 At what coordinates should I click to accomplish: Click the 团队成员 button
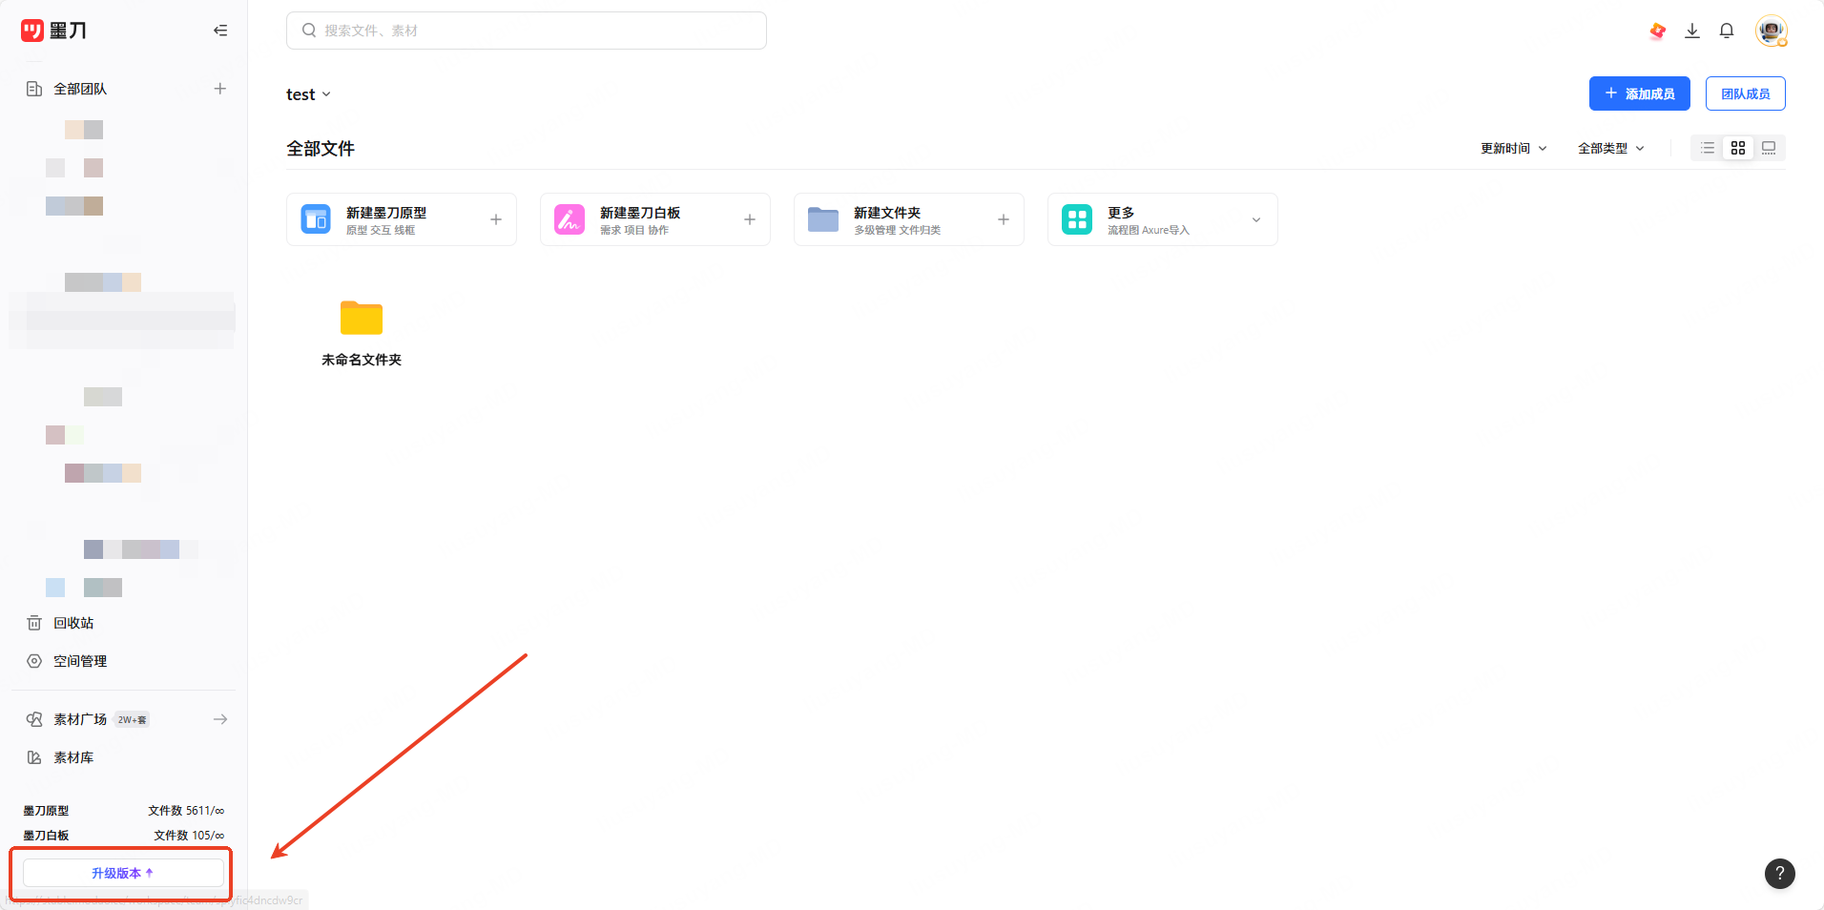pyautogui.click(x=1746, y=93)
